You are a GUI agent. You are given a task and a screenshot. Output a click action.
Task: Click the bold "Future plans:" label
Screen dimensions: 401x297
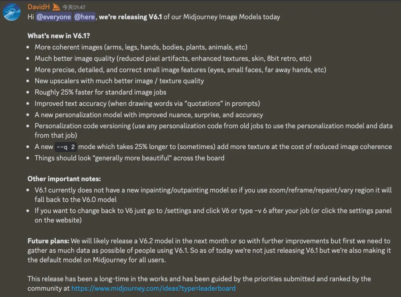click(x=48, y=241)
